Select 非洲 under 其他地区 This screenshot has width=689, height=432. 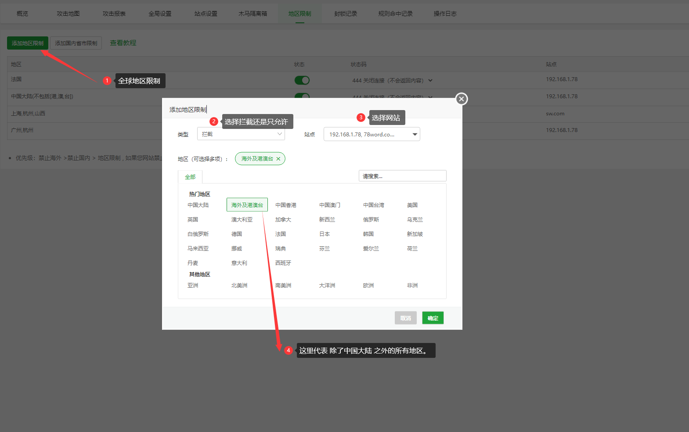(412, 286)
